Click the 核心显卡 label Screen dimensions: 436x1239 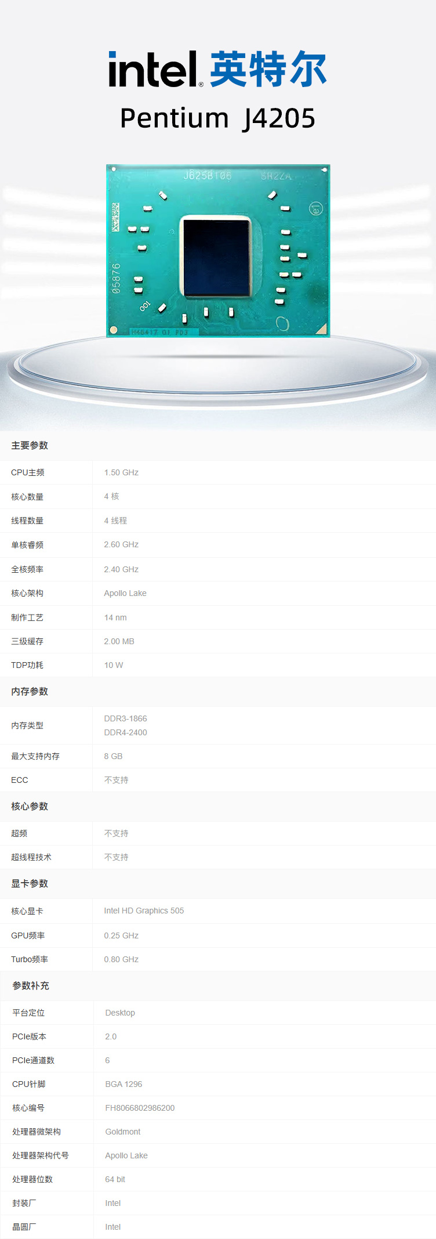tap(27, 911)
